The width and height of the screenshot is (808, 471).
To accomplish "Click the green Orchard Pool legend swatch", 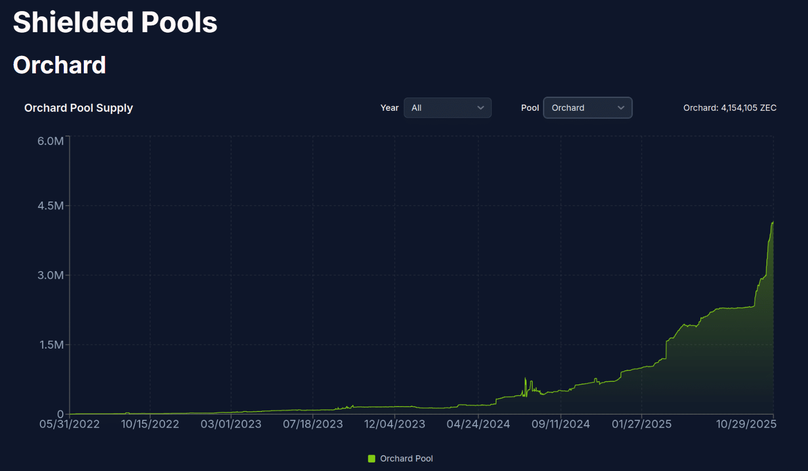I will click(372, 458).
